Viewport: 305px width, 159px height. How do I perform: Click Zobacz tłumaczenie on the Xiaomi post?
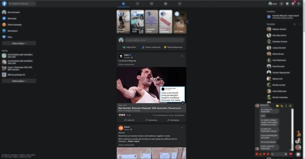click(126, 145)
